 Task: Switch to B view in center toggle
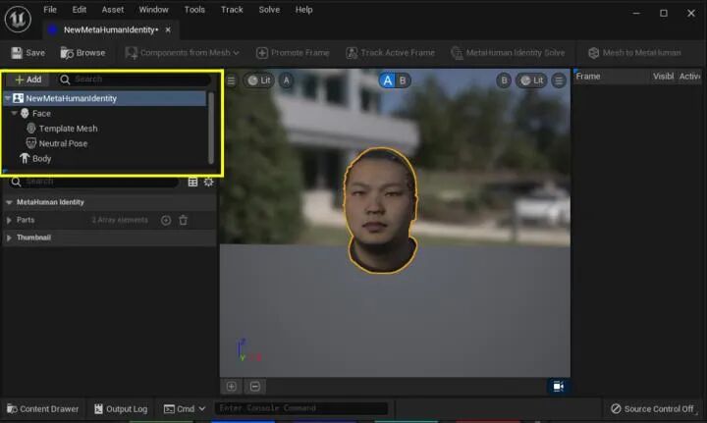(403, 80)
